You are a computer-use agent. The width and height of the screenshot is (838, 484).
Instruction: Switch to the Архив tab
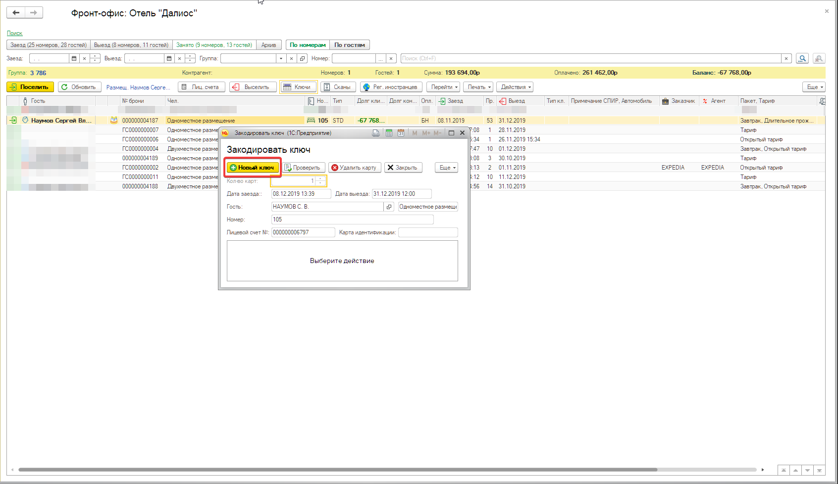pyautogui.click(x=269, y=45)
